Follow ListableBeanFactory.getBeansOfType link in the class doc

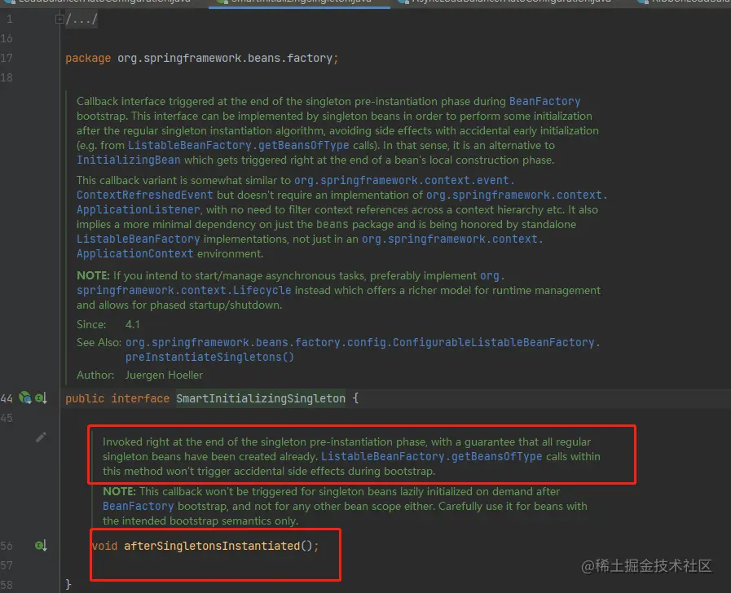[x=238, y=145]
